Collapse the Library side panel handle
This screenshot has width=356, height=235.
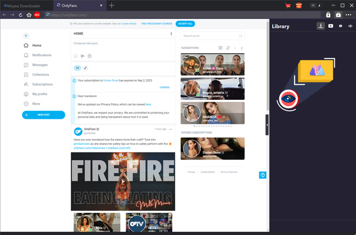coord(267,125)
